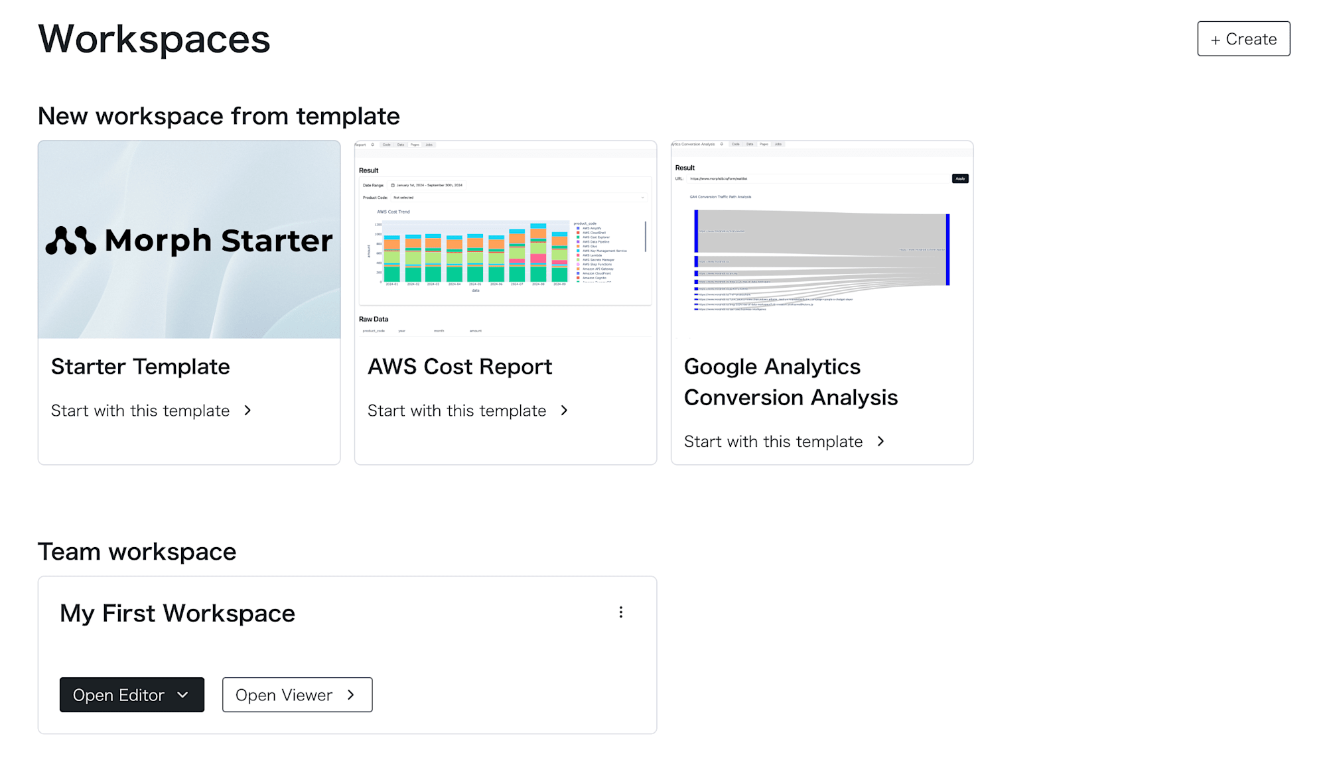This screenshot has width=1327, height=762.
Task: Click the Morph logo in Starter thumbnail
Action: (70, 240)
